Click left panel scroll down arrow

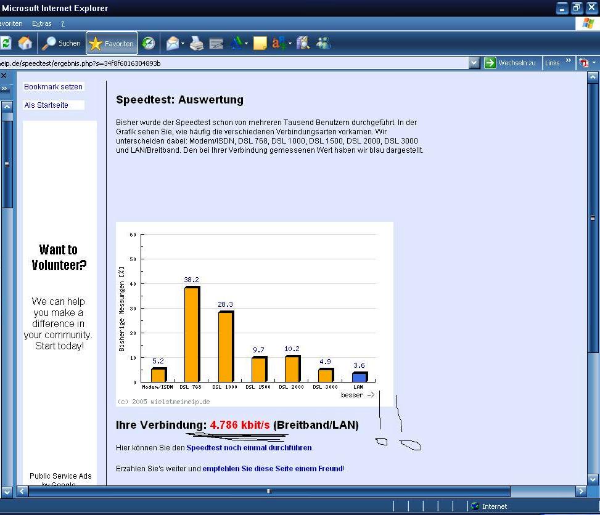(x=7, y=492)
